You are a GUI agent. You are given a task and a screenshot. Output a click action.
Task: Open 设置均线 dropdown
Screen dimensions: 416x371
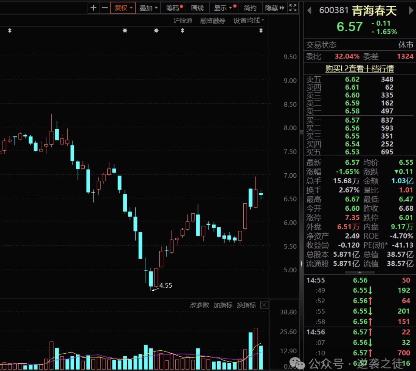point(248,20)
